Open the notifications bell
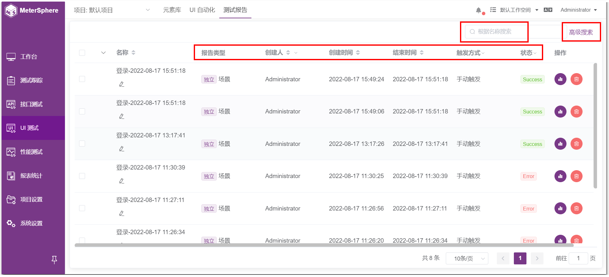609x277 pixels. click(x=479, y=10)
